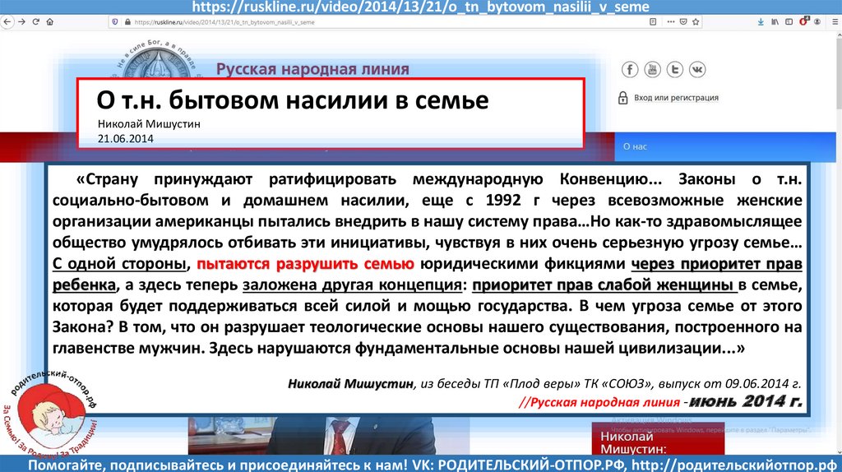Toggle reader view icon in address bar
Screen dimensions: 842x472
click(x=653, y=22)
